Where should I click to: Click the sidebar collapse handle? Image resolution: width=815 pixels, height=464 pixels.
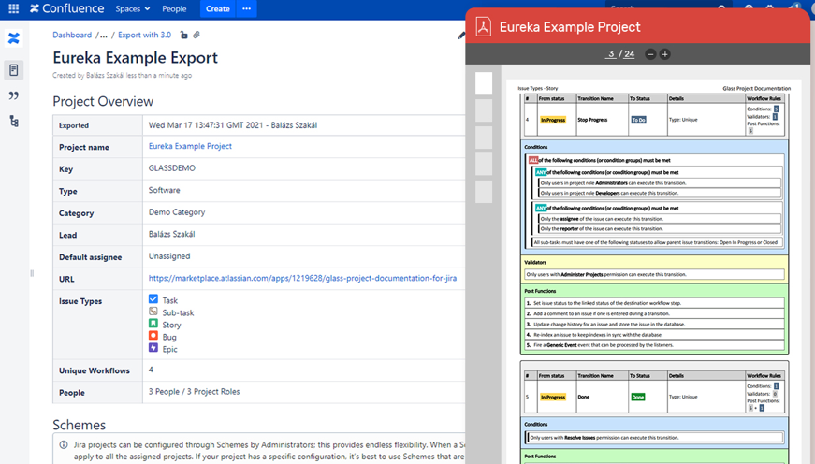click(x=32, y=273)
